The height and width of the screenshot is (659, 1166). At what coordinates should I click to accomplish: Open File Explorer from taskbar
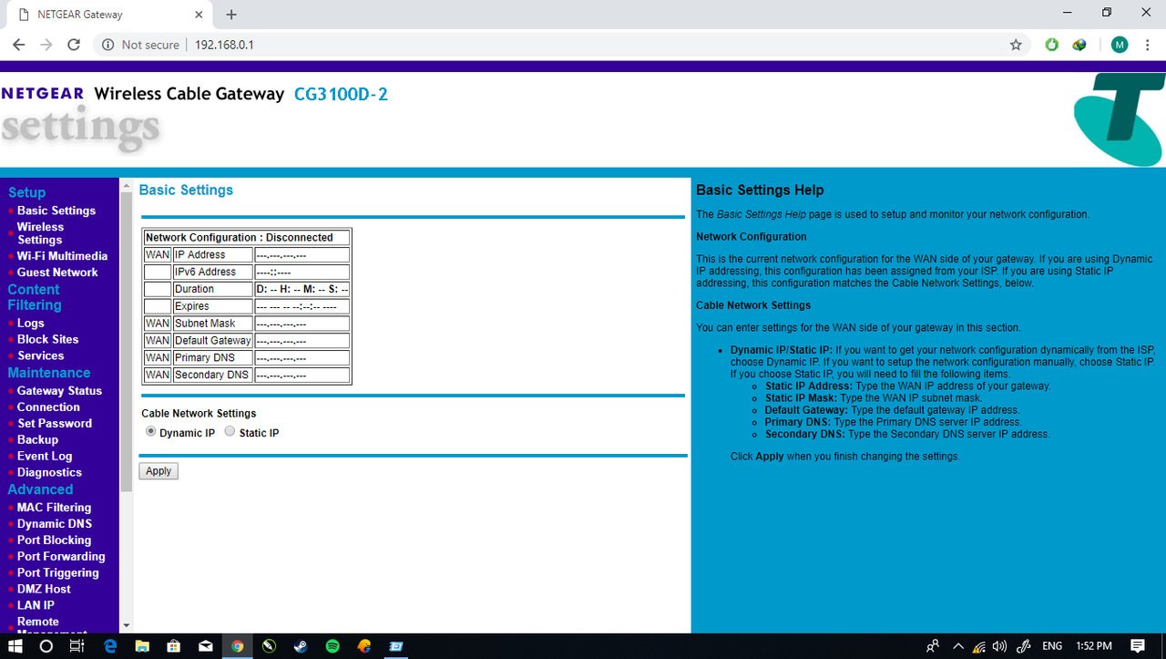coord(142,645)
